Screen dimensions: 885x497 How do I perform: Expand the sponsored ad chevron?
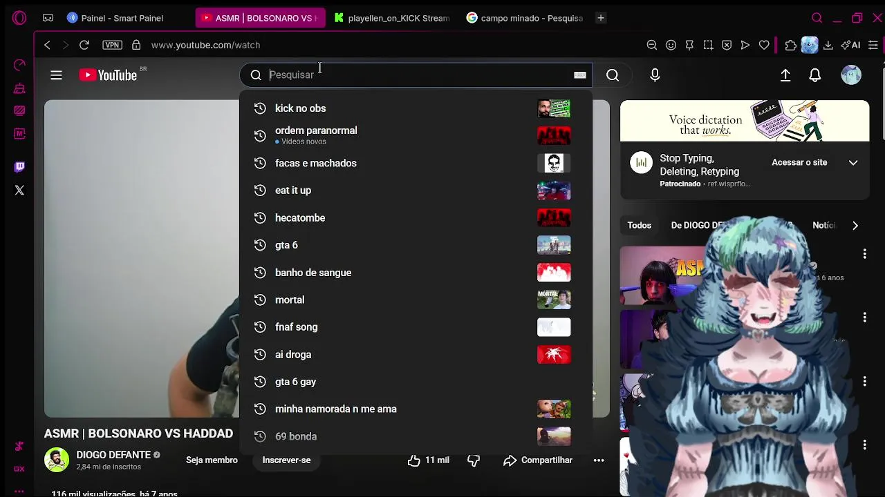pos(853,162)
